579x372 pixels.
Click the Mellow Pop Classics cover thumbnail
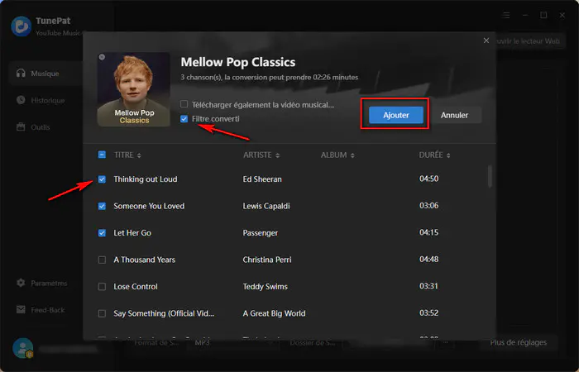tap(134, 89)
